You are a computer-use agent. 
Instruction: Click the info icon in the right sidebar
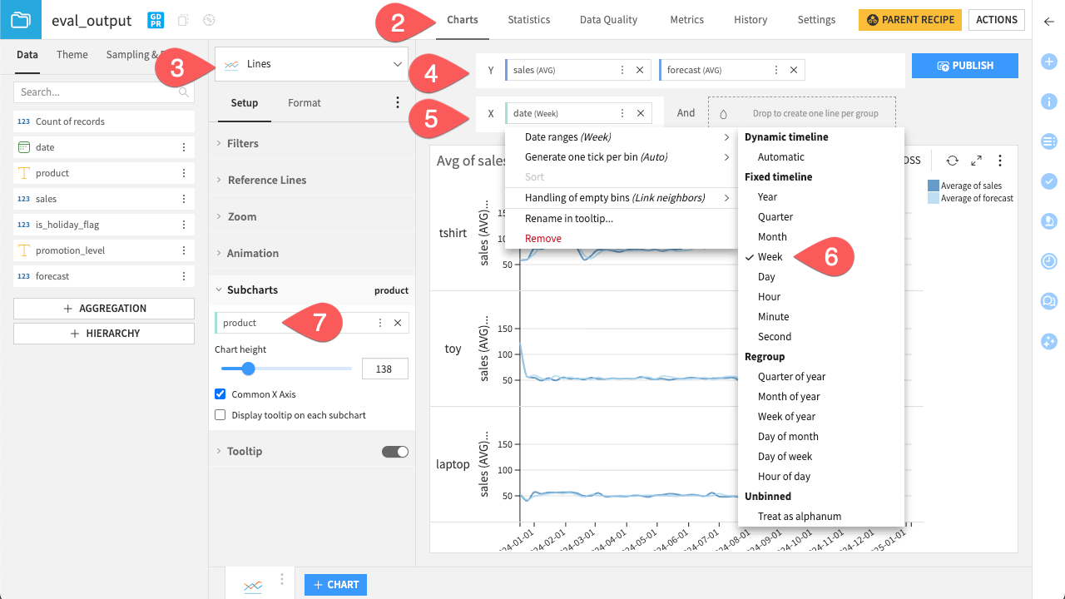tap(1048, 101)
